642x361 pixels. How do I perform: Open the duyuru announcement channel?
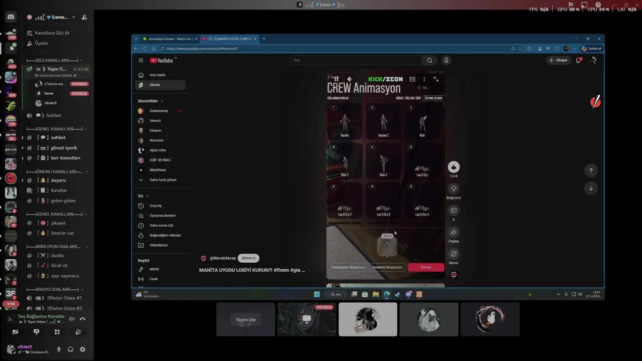tap(58, 180)
